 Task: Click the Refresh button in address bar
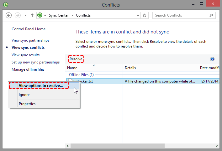coord(145,15)
